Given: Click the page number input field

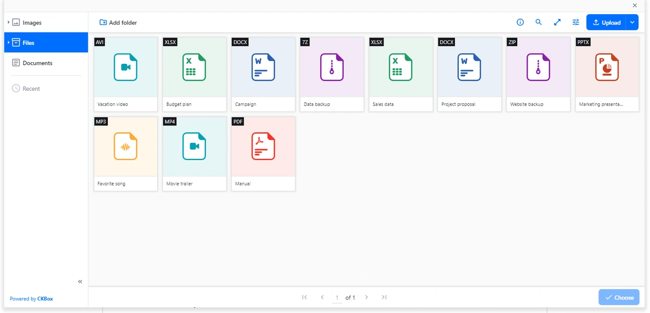Looking at the screenshot, I should coord(337,298).
